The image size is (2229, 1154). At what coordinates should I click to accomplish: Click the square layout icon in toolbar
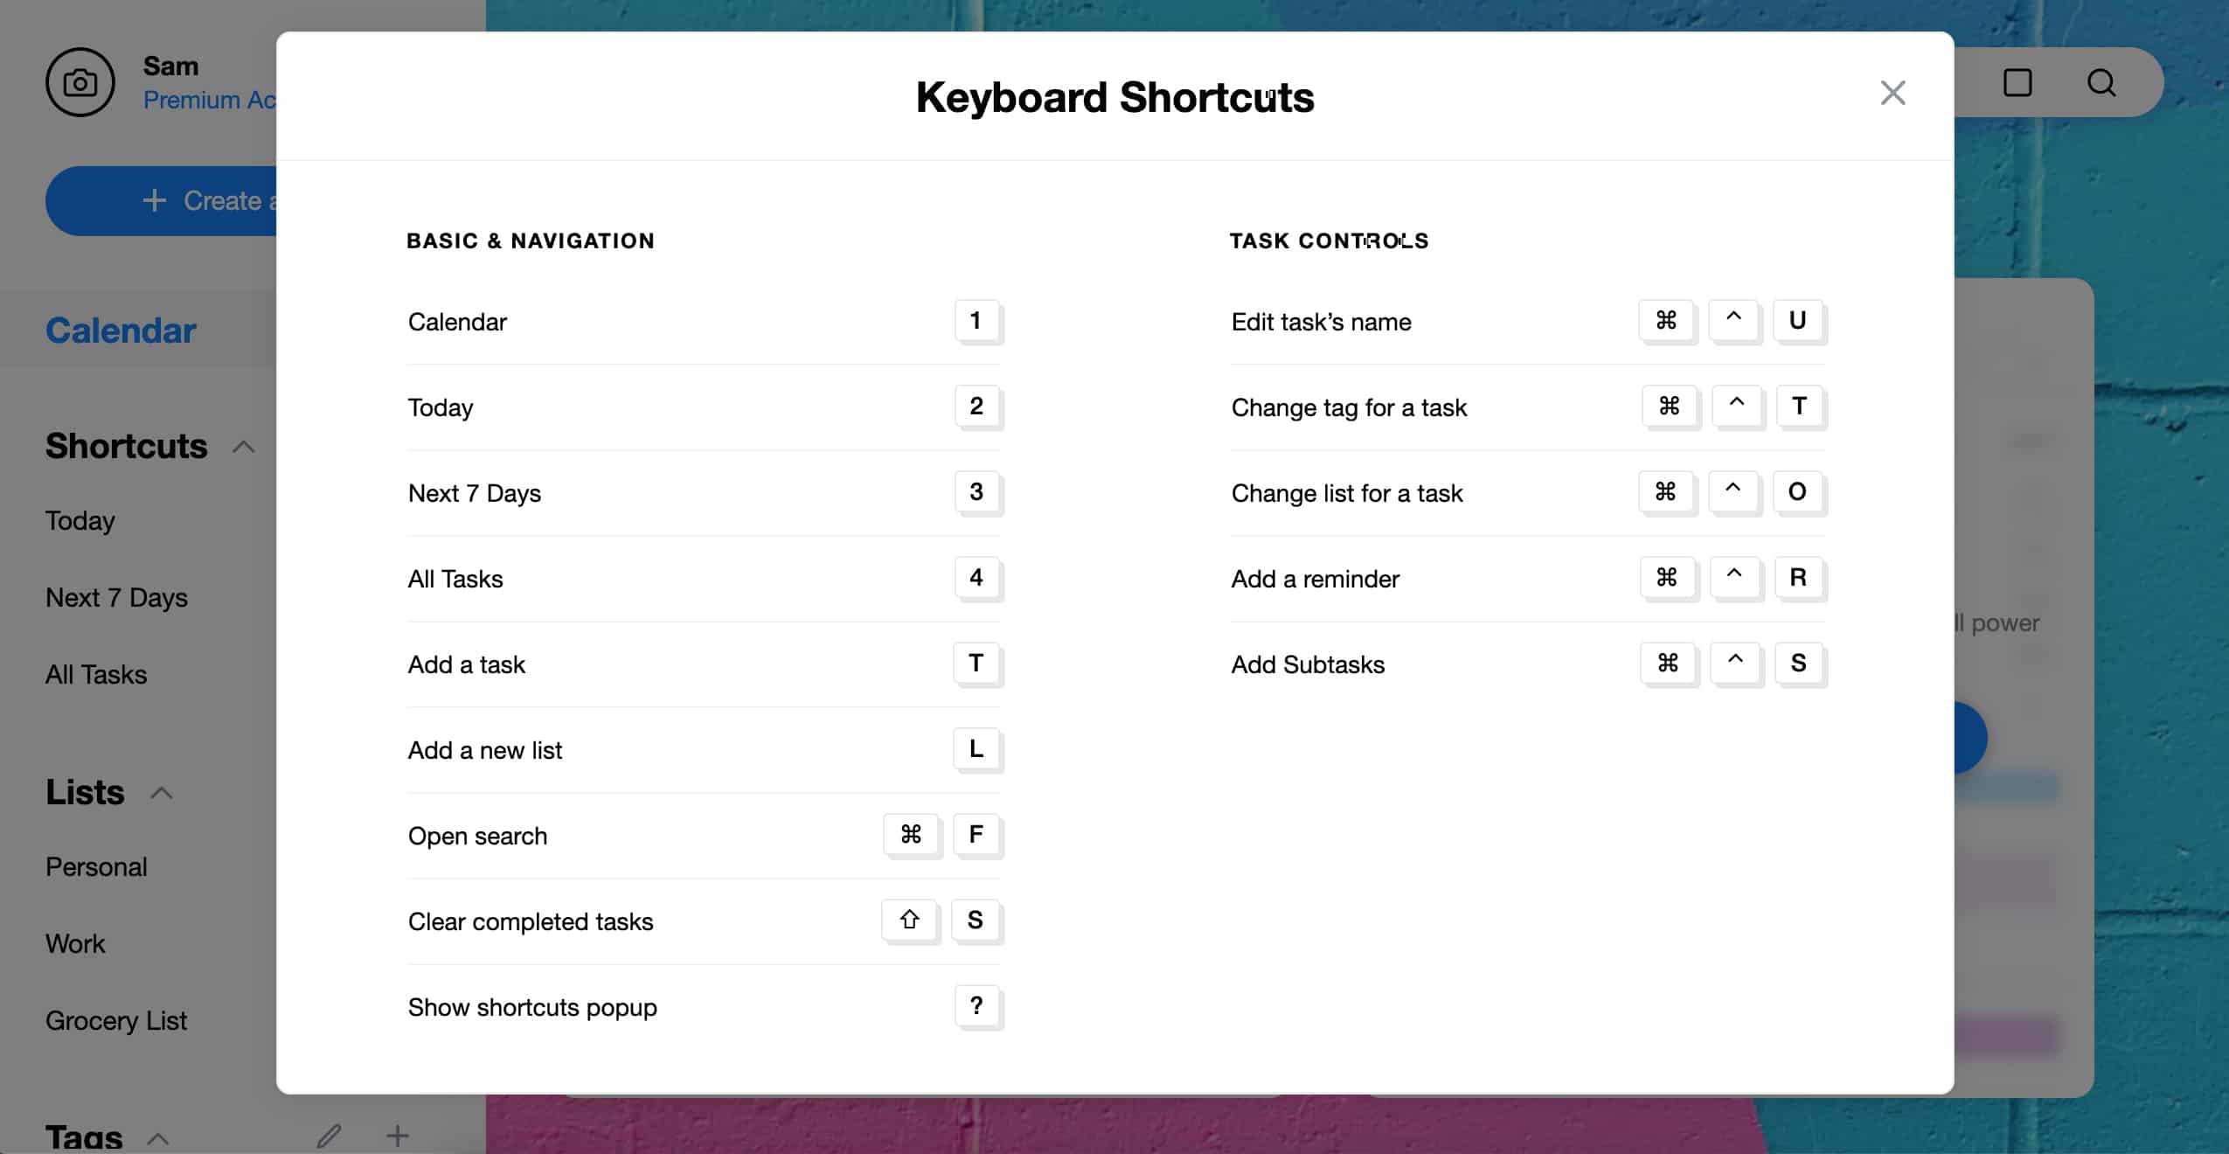(2017, 83)
